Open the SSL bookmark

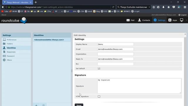click(x=117, y=11)
